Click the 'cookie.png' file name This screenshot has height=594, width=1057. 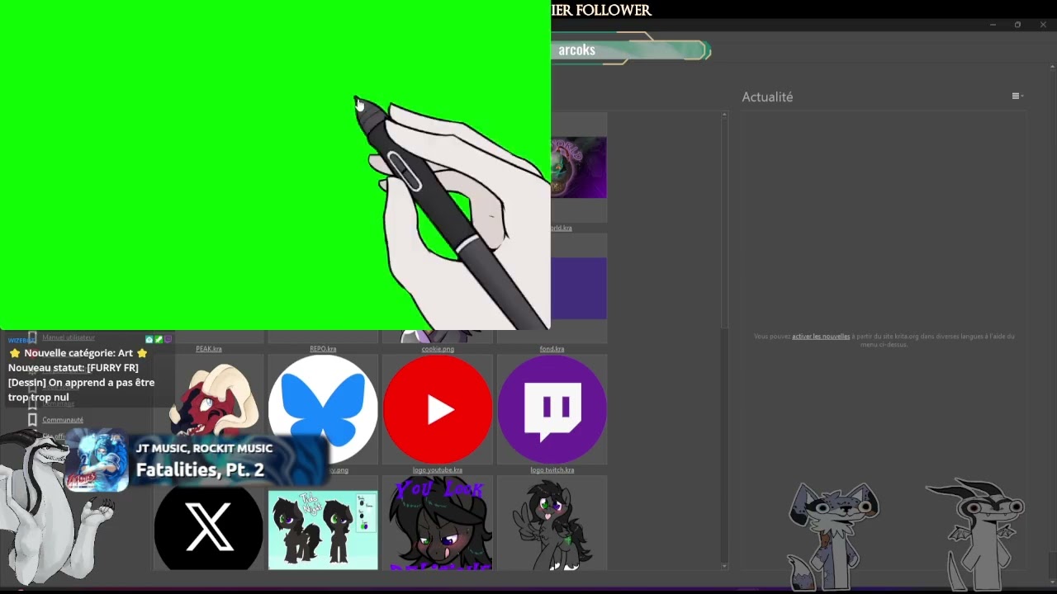point(438,349)
